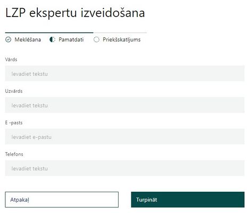Click the Uzvārds field label

point(14,91)
